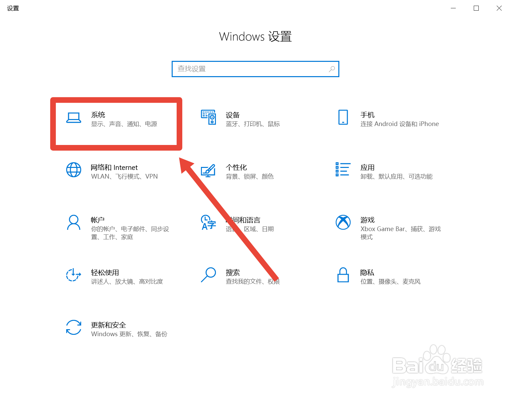Open VPN options via WLAN、飞行模式、VPN link

(124, 176)
